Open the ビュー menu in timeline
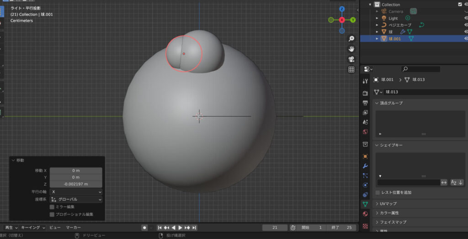The width and height of the screenshot is (468, 239). pos(55,228)
